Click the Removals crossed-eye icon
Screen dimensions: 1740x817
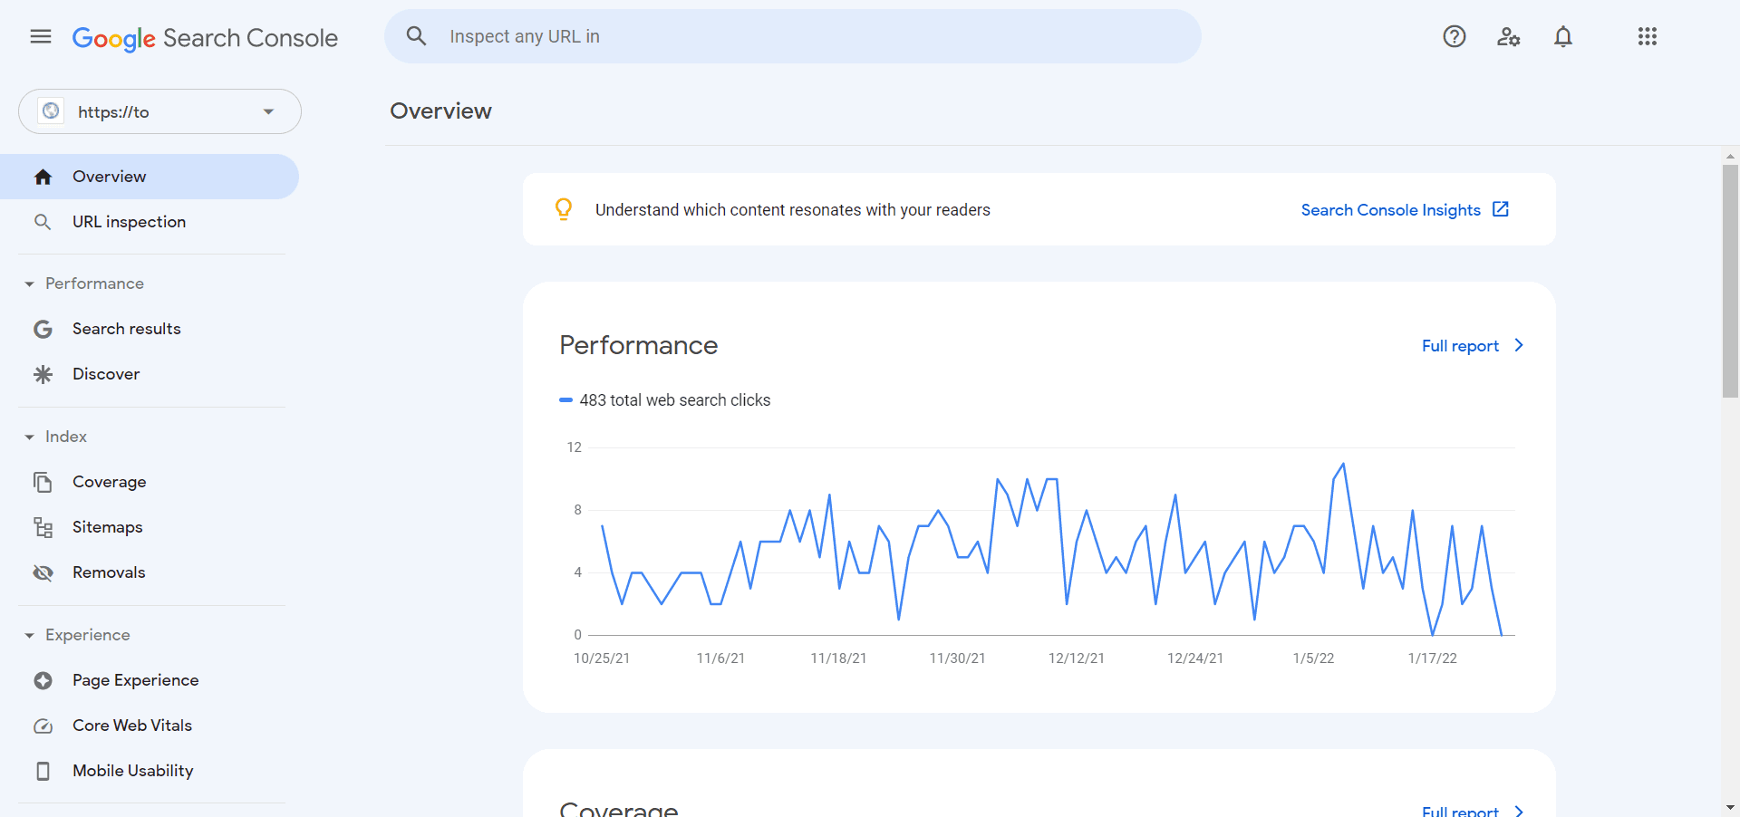point(43,572)
